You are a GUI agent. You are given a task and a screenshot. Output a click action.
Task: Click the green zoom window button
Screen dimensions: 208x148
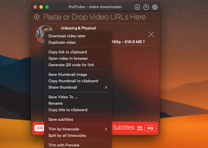[47, 7]
